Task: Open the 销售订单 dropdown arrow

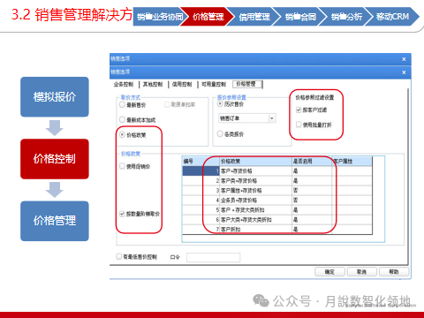Action: tap(272, 118)
